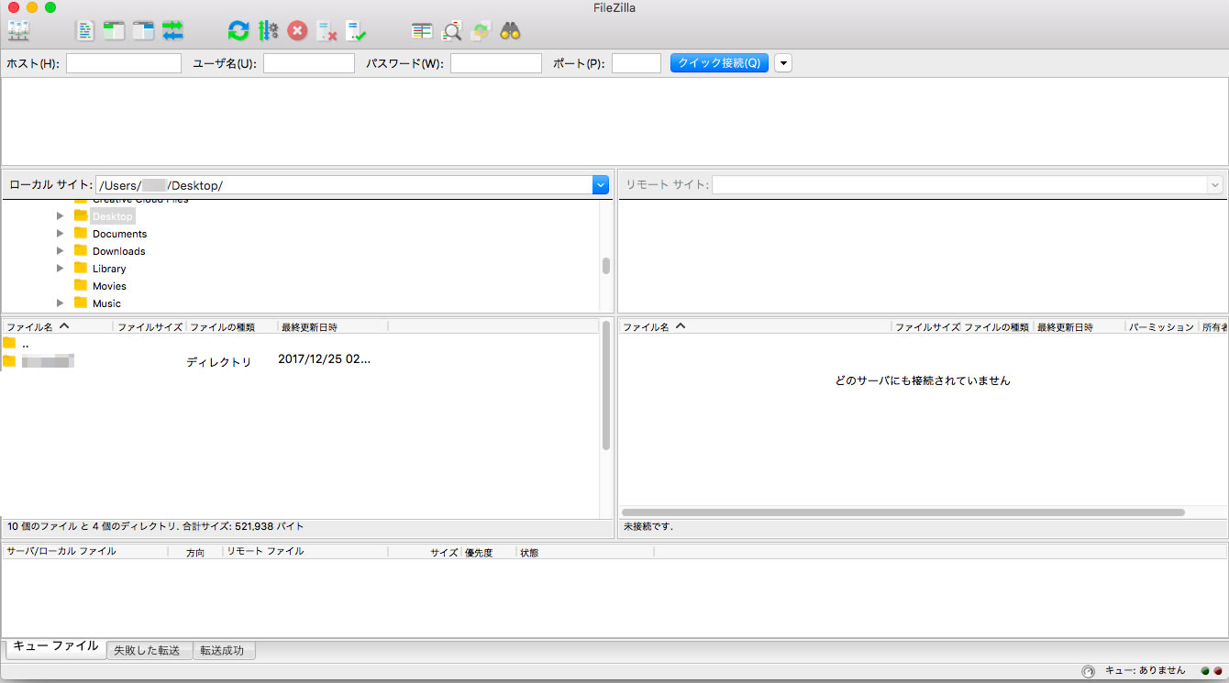Toggle transfer queue display icon
Image resolution: width=1229 pixels, height=683 pixels.
172,30
